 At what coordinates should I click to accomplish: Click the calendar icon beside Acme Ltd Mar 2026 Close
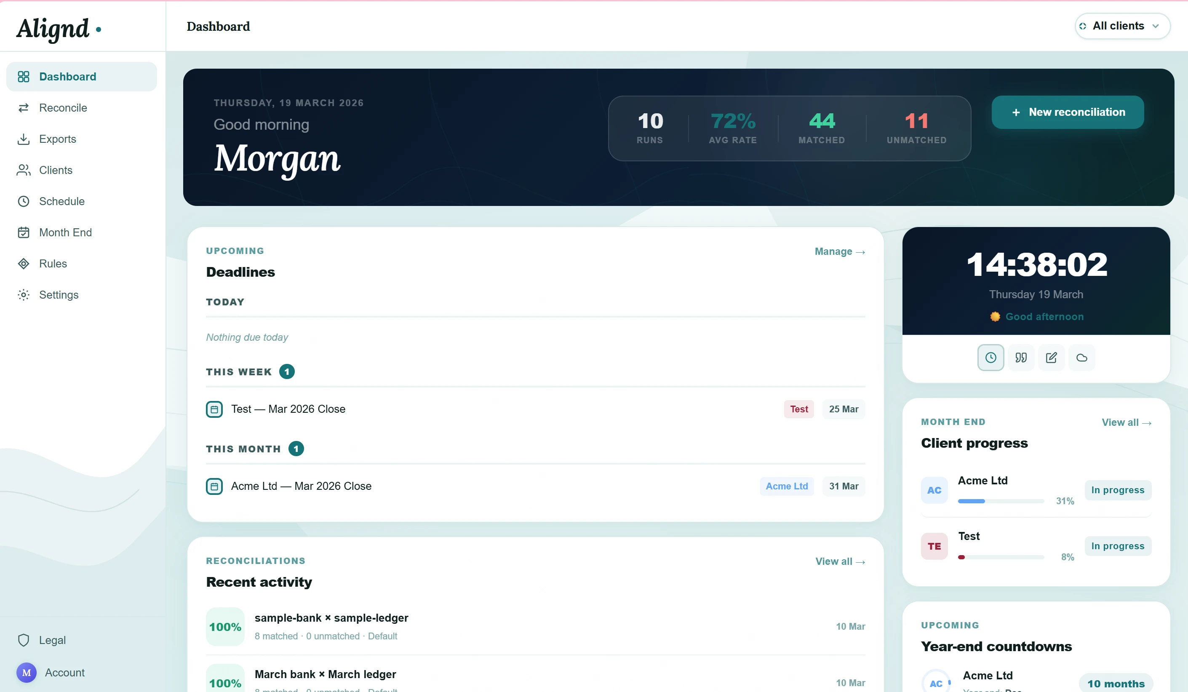214,486
